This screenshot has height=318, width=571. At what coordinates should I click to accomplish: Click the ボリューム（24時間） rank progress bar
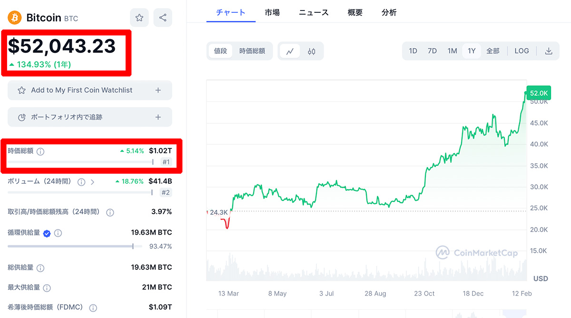click(x=81, y=192)
